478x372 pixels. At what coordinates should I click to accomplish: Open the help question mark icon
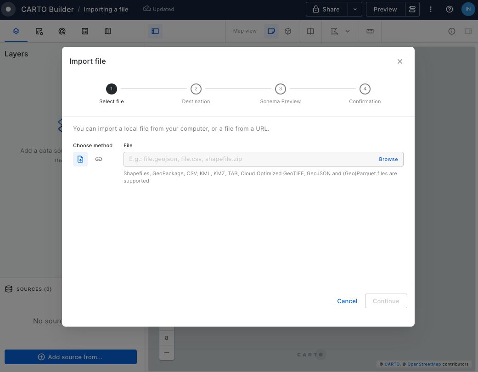450,9
